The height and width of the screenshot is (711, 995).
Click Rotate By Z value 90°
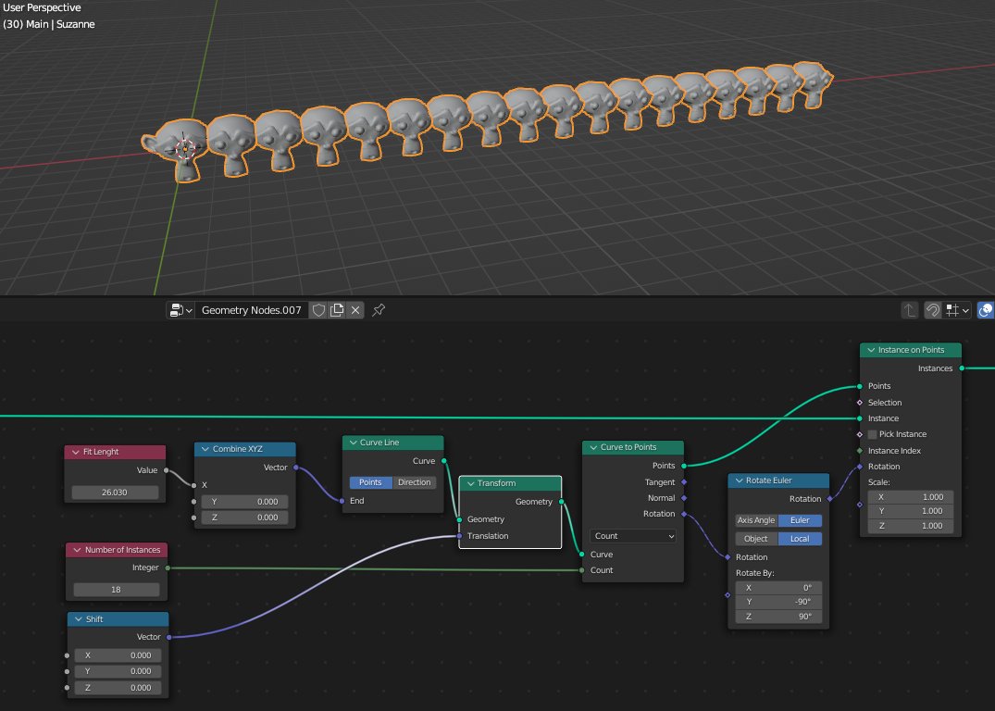(778, 616)
